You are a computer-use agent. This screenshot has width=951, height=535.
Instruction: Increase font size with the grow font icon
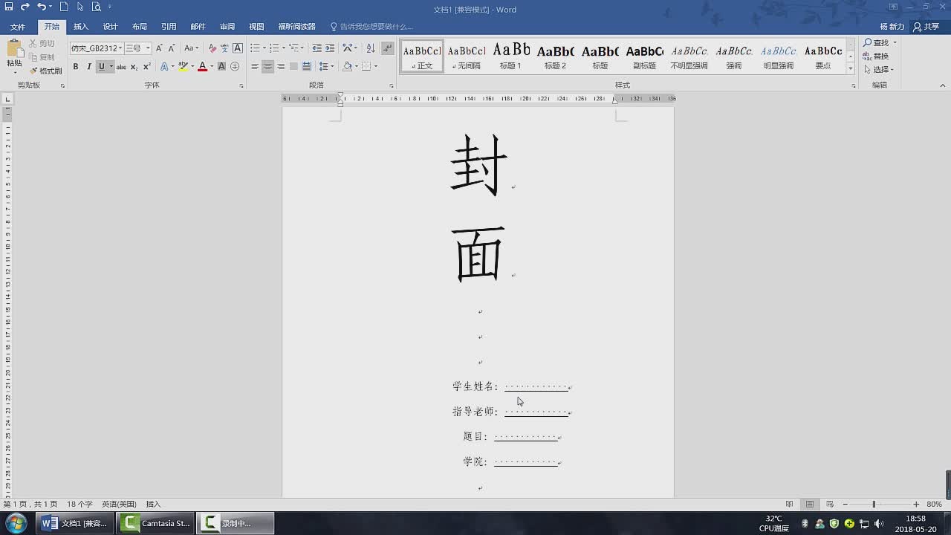[x=159, y=48]
